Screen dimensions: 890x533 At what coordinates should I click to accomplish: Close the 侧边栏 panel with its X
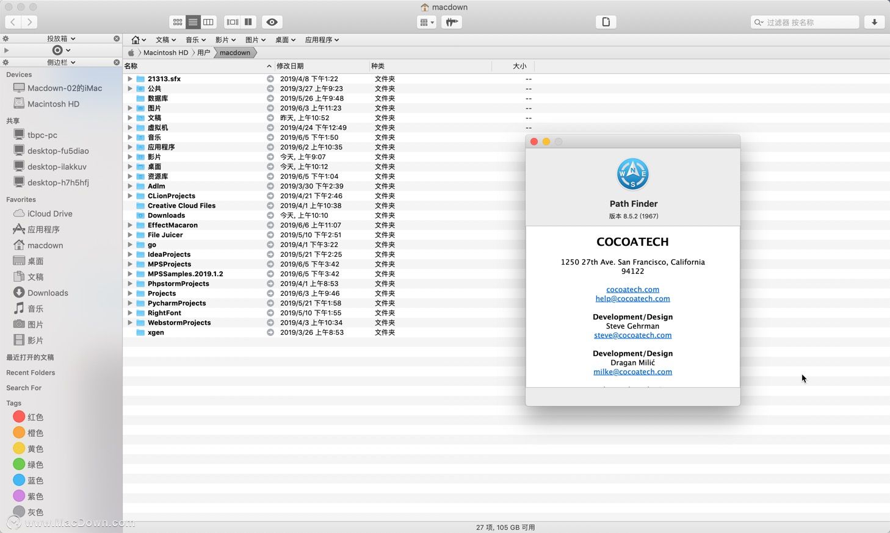click(117, 62)
